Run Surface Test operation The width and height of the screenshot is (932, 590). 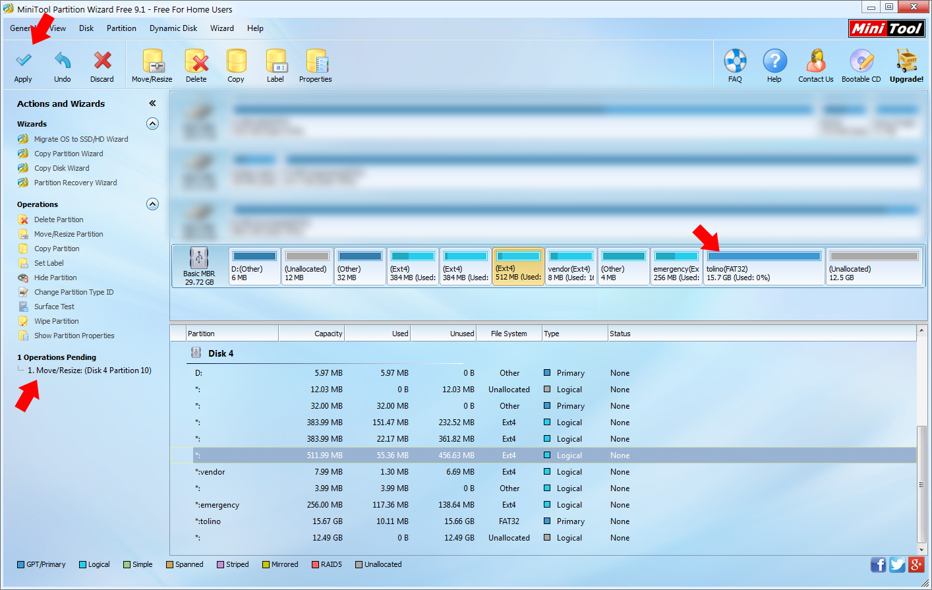(x=54, y=307)
